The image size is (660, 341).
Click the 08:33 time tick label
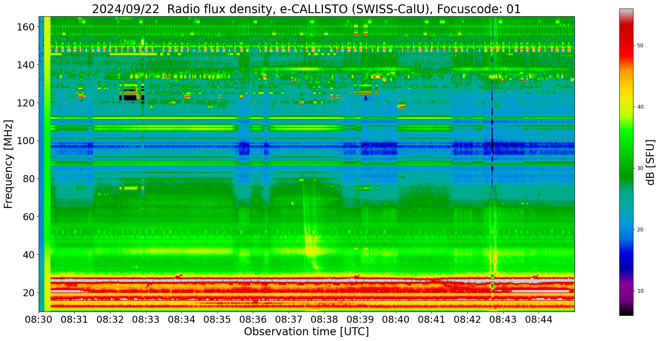click(x=146, y=319)
